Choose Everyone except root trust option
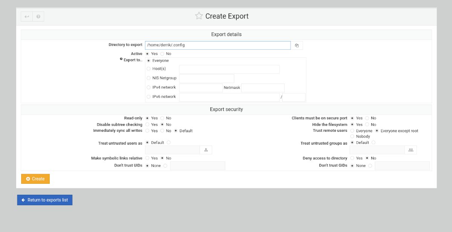The width and height of the screenshot is (452, 232). (x=377, y=131)
